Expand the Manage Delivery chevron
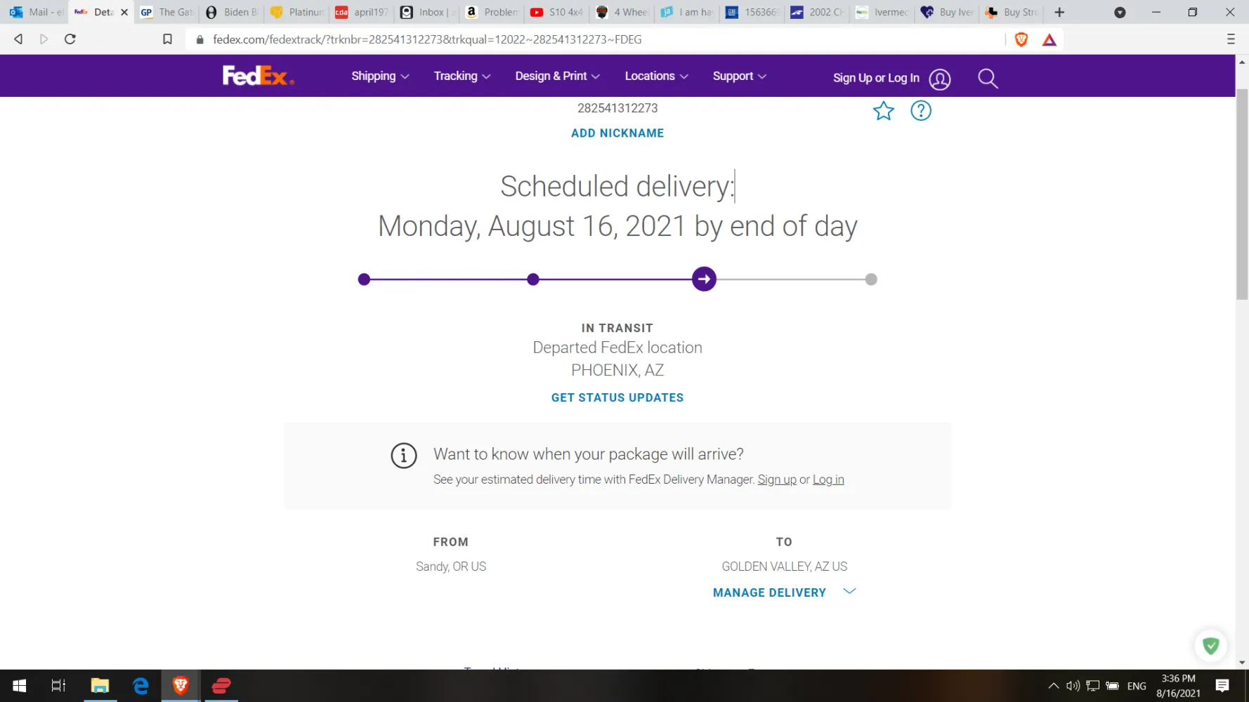 [x=849, y=591]
